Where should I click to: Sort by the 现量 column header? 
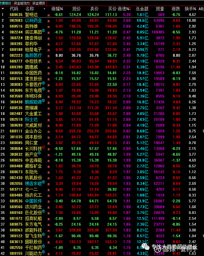point(160,9)
